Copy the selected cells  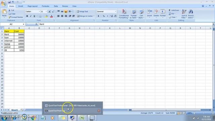[x=12, y=14]
